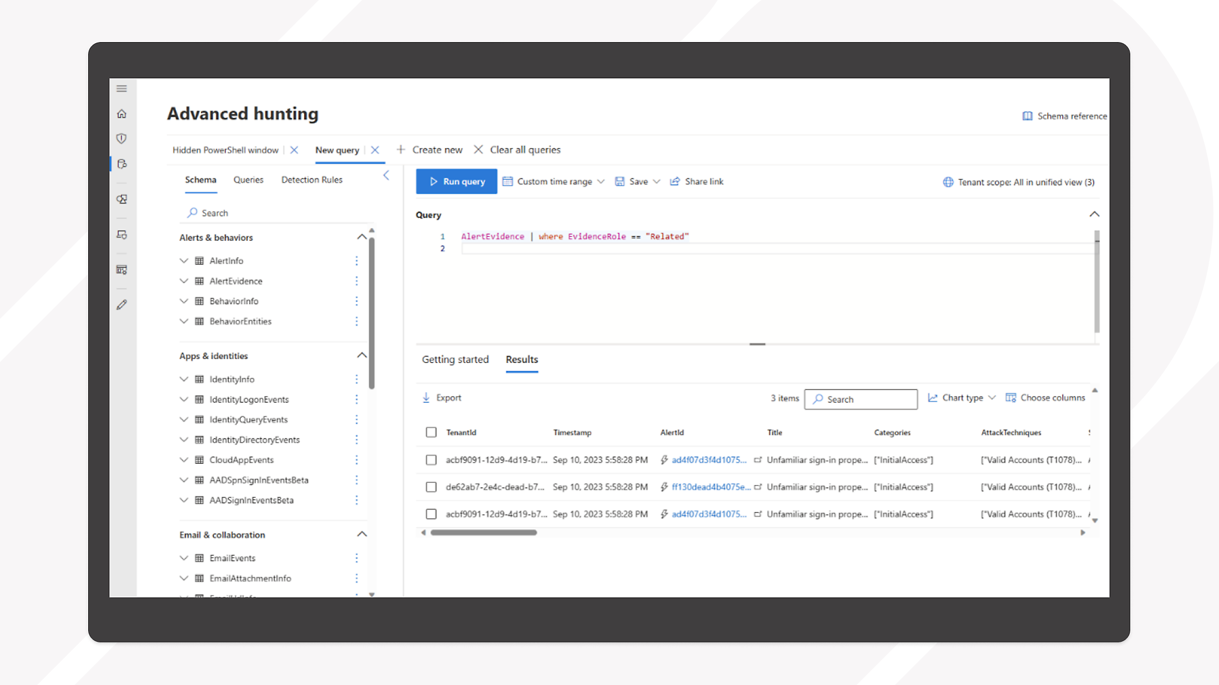Close the Hidden PowerShell window tab
This screenshot has width=1219, height=685.
pyautogui.click(x=294, y=150)
